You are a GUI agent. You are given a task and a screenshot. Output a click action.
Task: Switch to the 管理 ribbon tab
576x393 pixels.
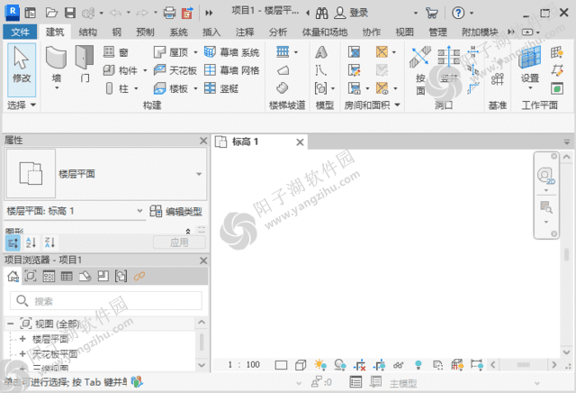click(438, 32)
